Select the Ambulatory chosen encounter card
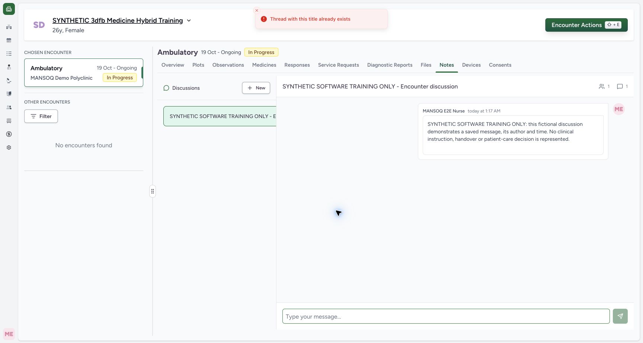Screen dimensions: 643x343 [84, 73]
